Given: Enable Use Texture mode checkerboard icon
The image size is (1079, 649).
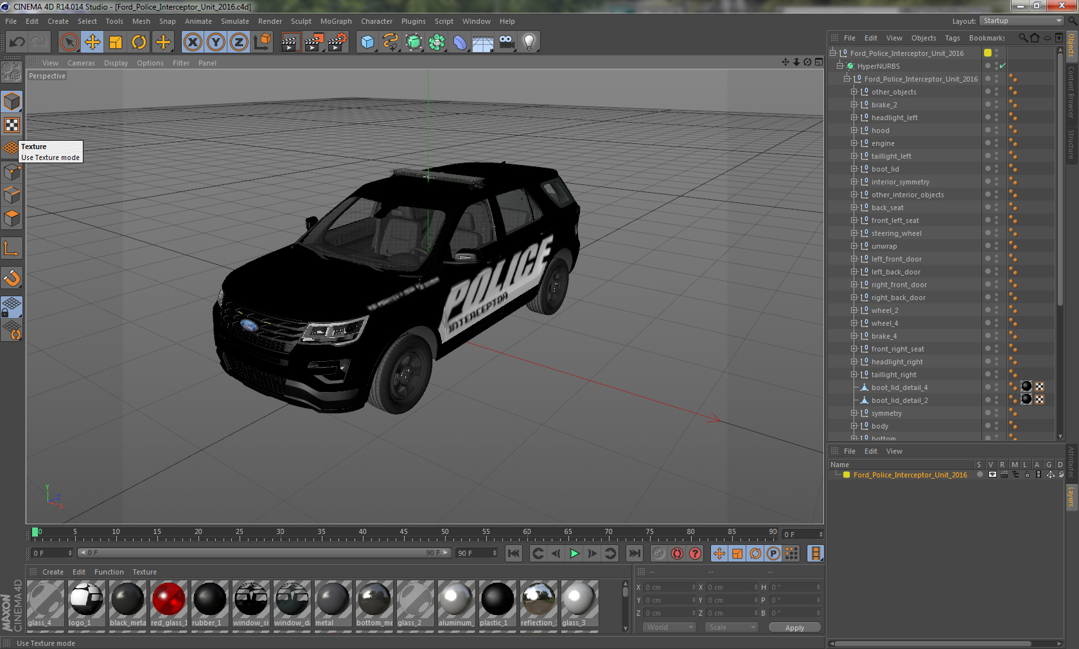Looking at the screenshot, I should point(12,125).
